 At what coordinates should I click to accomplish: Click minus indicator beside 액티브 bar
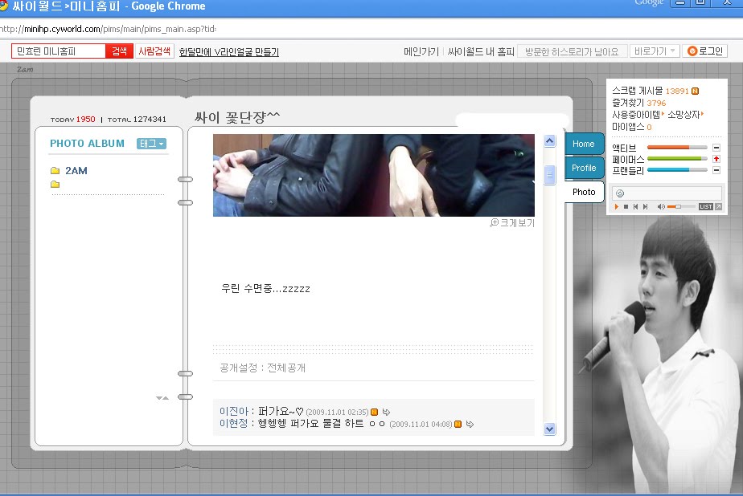tap(716, 148)
